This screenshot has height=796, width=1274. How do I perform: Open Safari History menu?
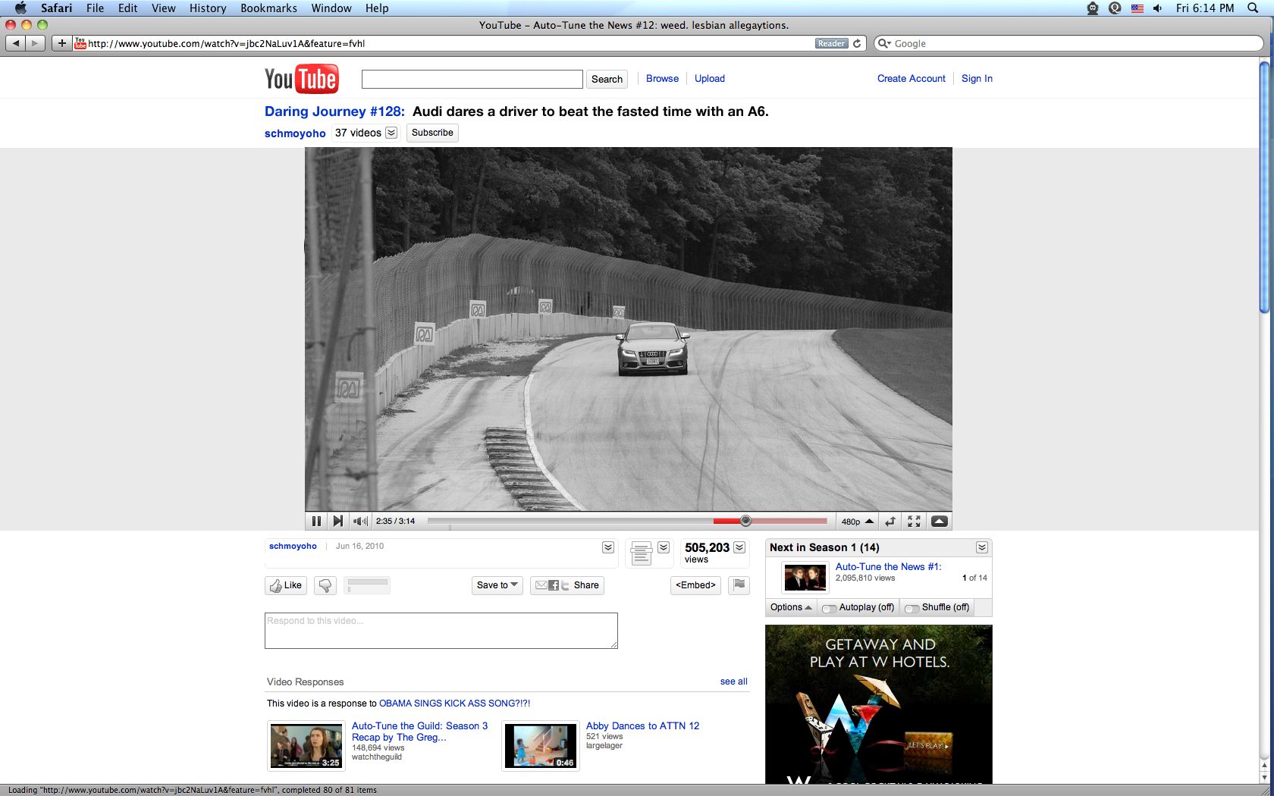click(208, 8)
